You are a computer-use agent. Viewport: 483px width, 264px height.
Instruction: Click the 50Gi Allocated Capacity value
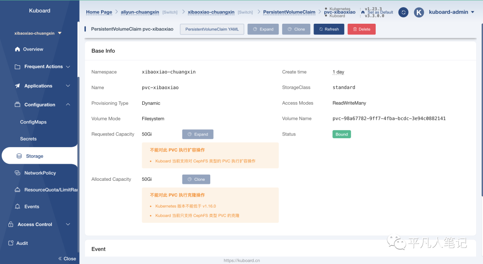click(x=147, y=179)
